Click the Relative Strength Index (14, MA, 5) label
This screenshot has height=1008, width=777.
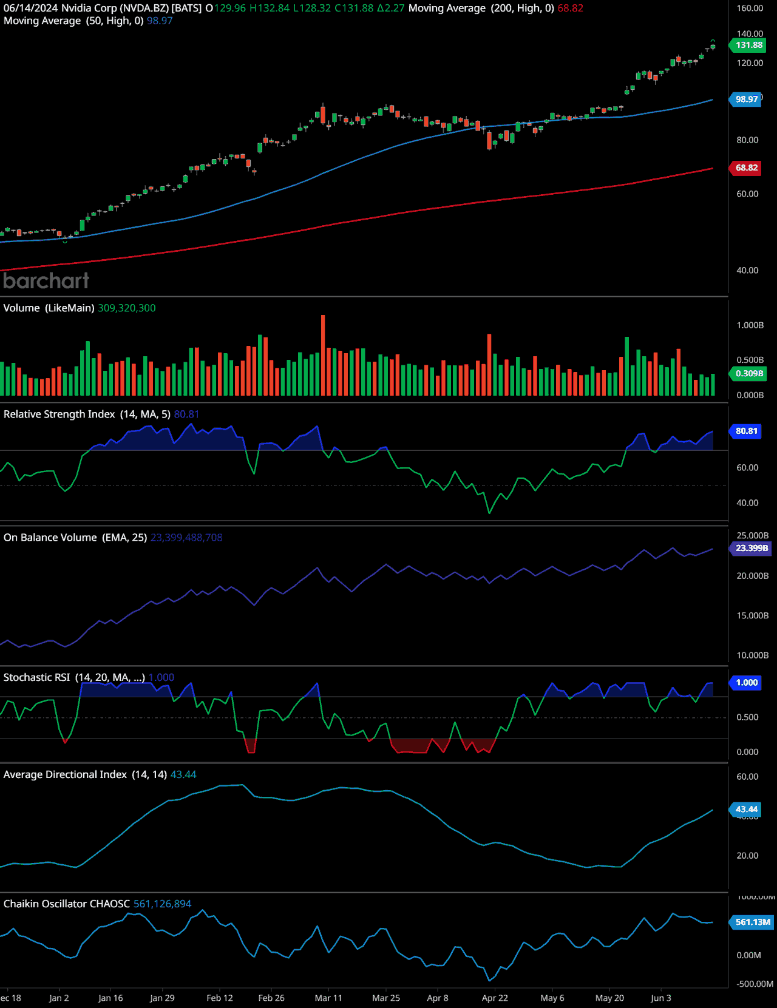click(87, 414)
